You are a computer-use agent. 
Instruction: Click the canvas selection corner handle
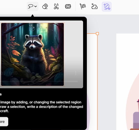click(x=97, y=33)
